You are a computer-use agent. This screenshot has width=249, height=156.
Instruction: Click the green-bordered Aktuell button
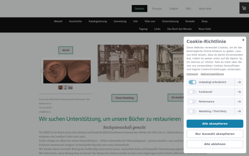click(x=66, y=50)
